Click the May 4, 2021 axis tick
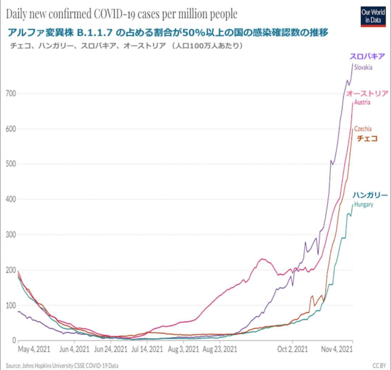This screenshot has height=370, width=391. click(x=34, y=349)
